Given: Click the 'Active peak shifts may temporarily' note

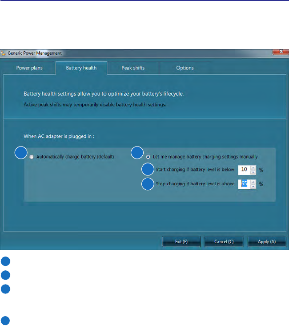Looking at the screenshot, I should point(95,105).
